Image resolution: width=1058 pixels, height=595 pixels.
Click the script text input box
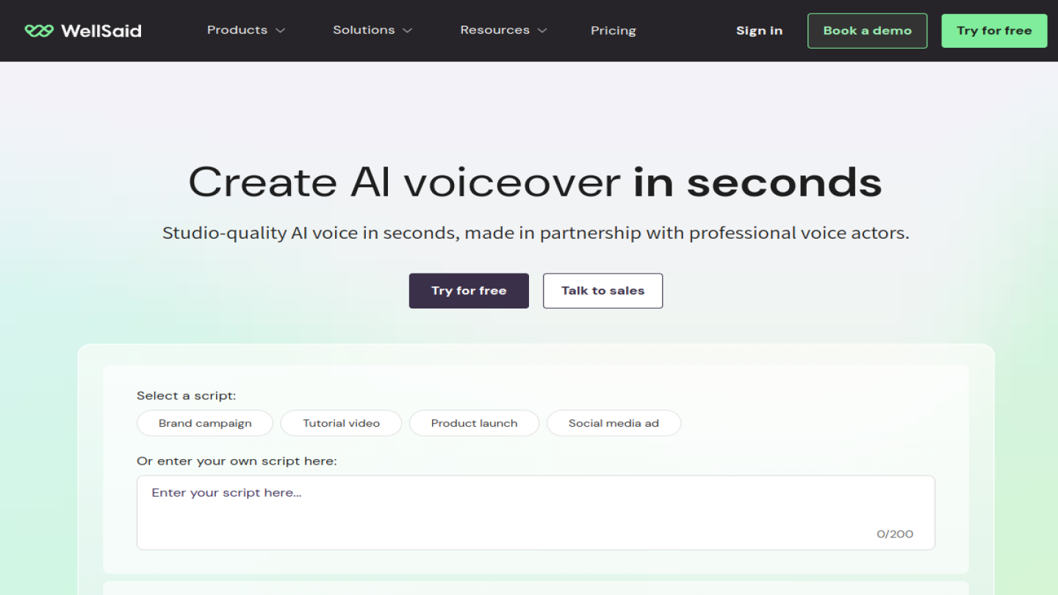536,513
